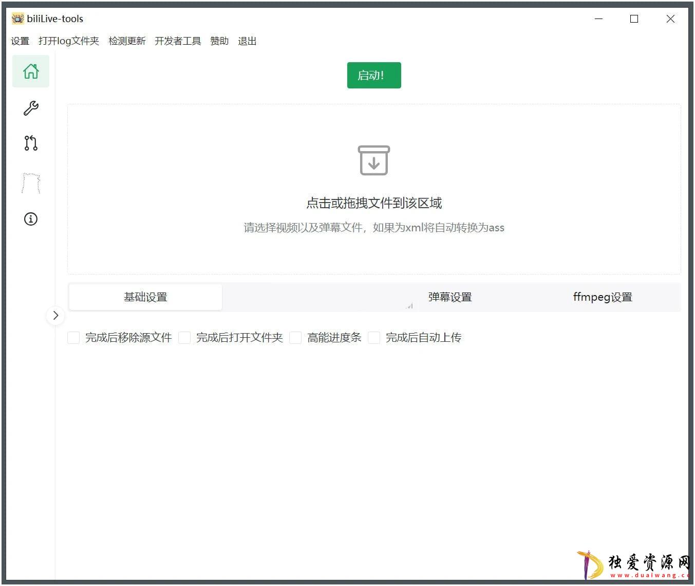The image size is (695, 586).
Task: Switch to 基础设置 tab
Action: coord(145,297)
